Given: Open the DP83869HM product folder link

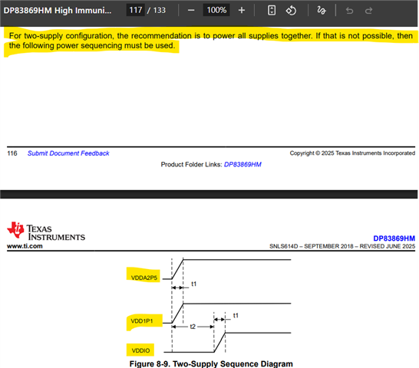Looking at the screenshot, I should pyautogui.click(x=242, y=165).
